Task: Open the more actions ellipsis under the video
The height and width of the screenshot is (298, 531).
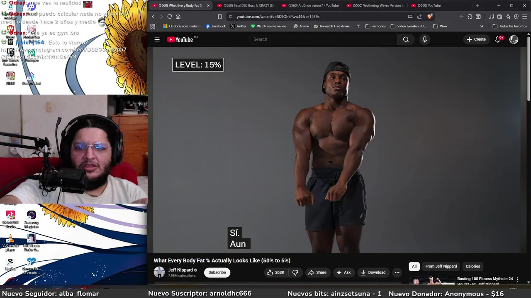Action: pyautogui.click(x=397, y=272)
